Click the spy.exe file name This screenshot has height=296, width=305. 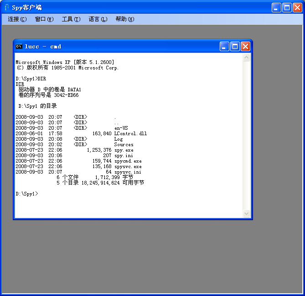coord(124,150)
